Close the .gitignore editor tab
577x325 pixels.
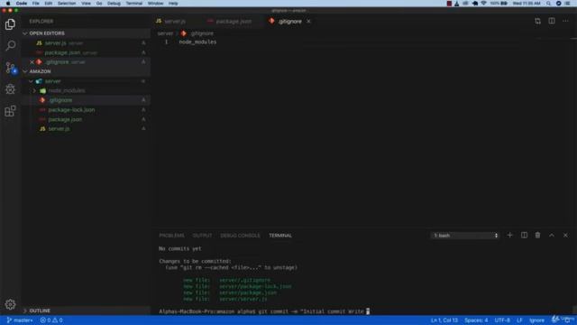tap(308, 22)
